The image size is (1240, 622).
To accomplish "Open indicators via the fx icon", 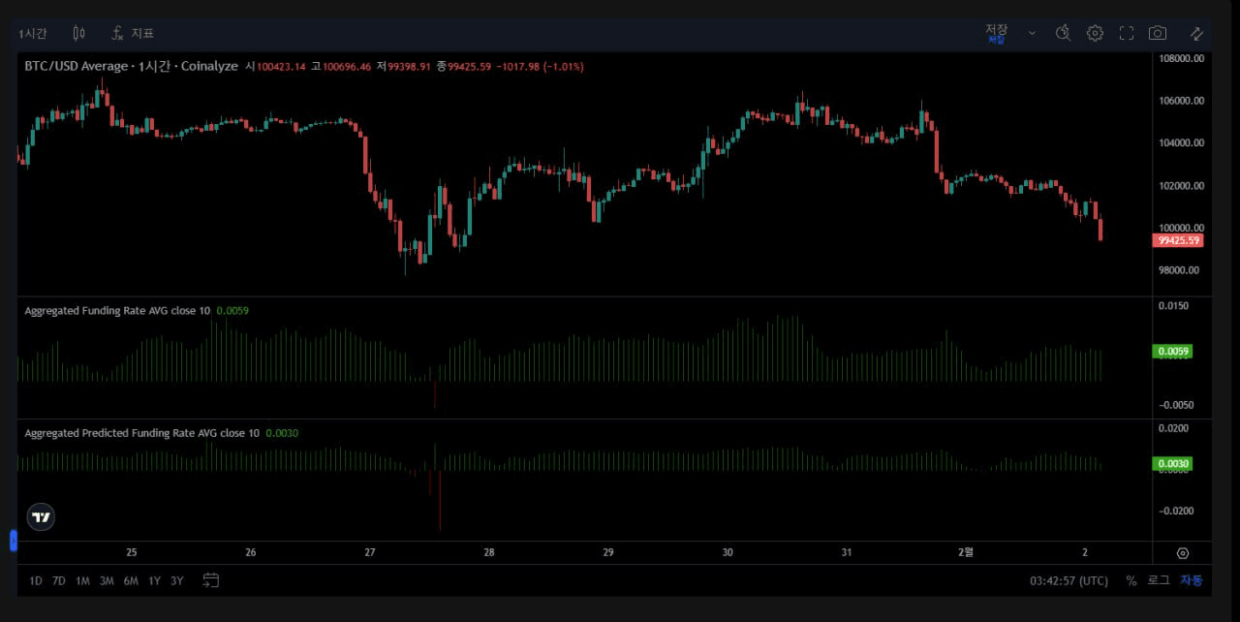I will tap(116, 32).
